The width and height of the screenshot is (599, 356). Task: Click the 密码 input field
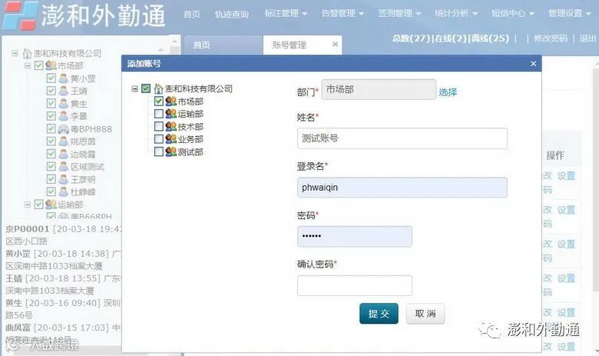point(355,236)
